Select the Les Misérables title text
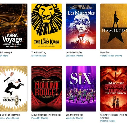The width and height of the screenshot is (127, 127). [x=74, y=52]
